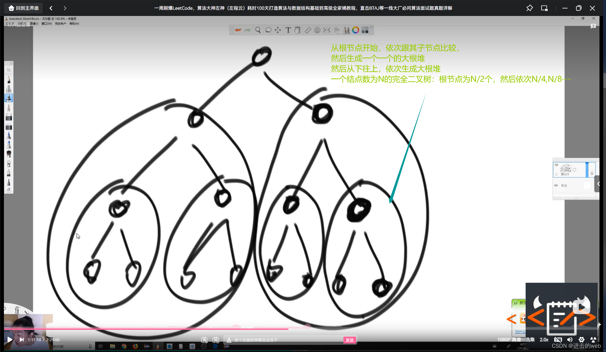Viewport: 606px width, 352px height.
Task: Toggle the danmaku display switch
Action: (204, 340)
